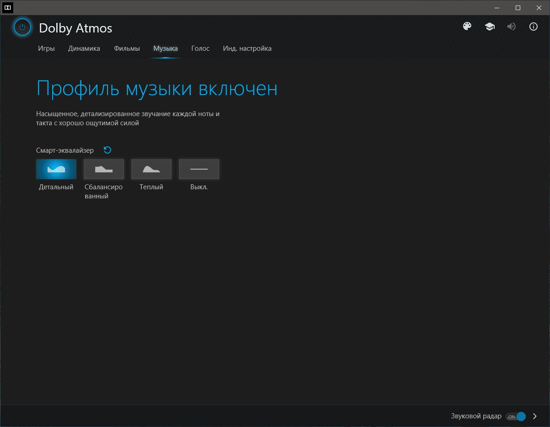Click the Dolby logo in title bar
This screenshot has height=427, width=550.
coord(8,8)
